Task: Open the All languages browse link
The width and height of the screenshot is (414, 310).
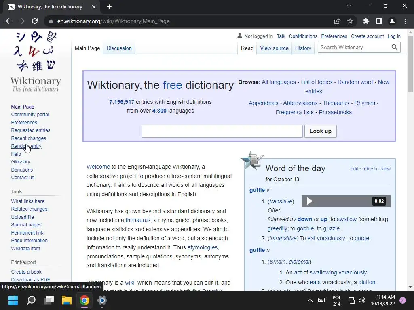Action: pos(279,82)
